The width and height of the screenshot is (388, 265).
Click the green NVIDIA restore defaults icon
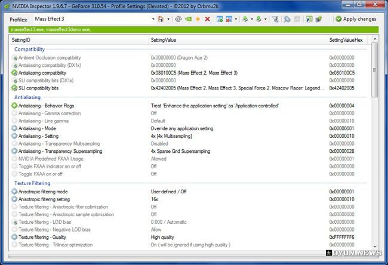(x=188, y=19)
